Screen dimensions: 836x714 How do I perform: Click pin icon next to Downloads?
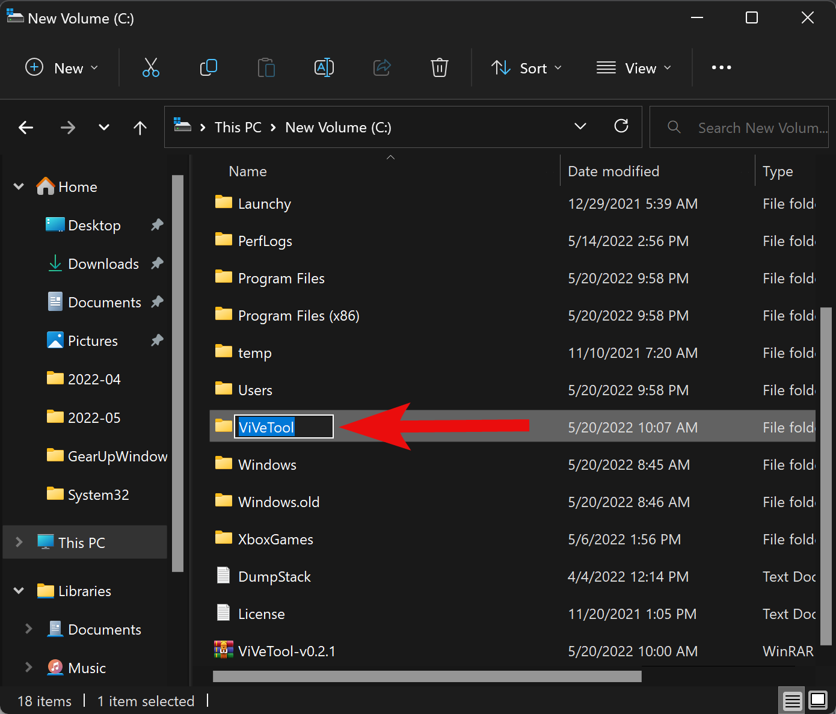point(157,263)
